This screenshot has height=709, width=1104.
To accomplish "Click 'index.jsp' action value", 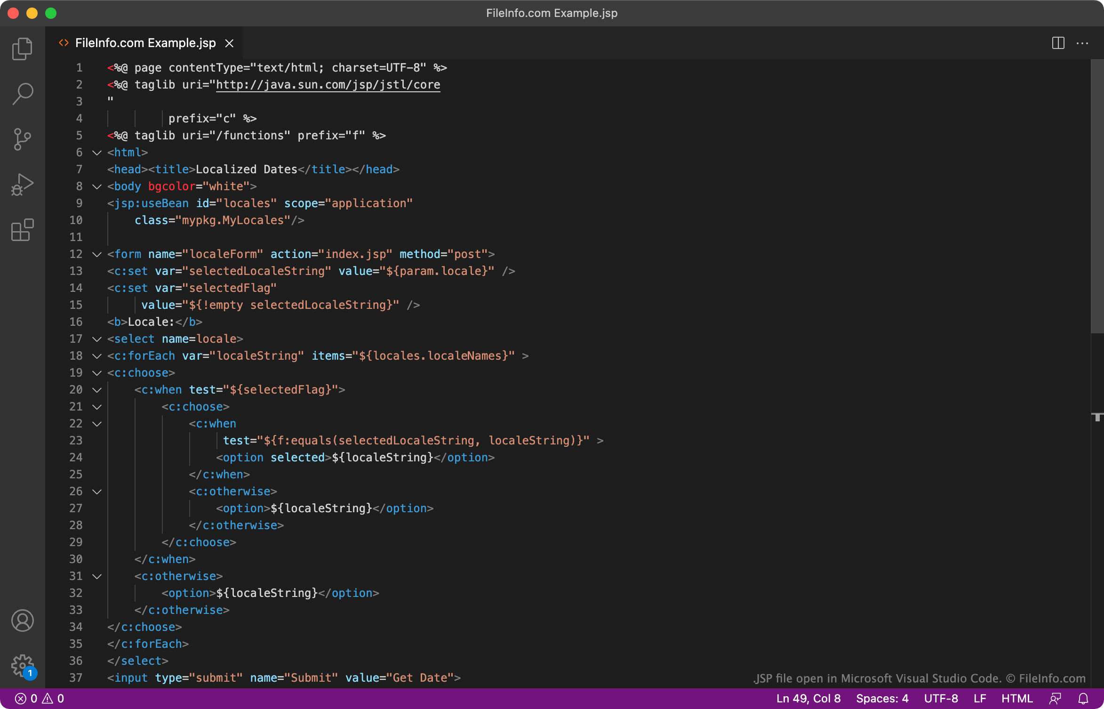I will (x=355, y=254).
